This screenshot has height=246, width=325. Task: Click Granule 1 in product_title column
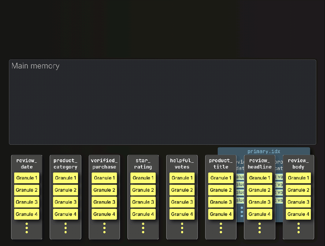point(221,178)
